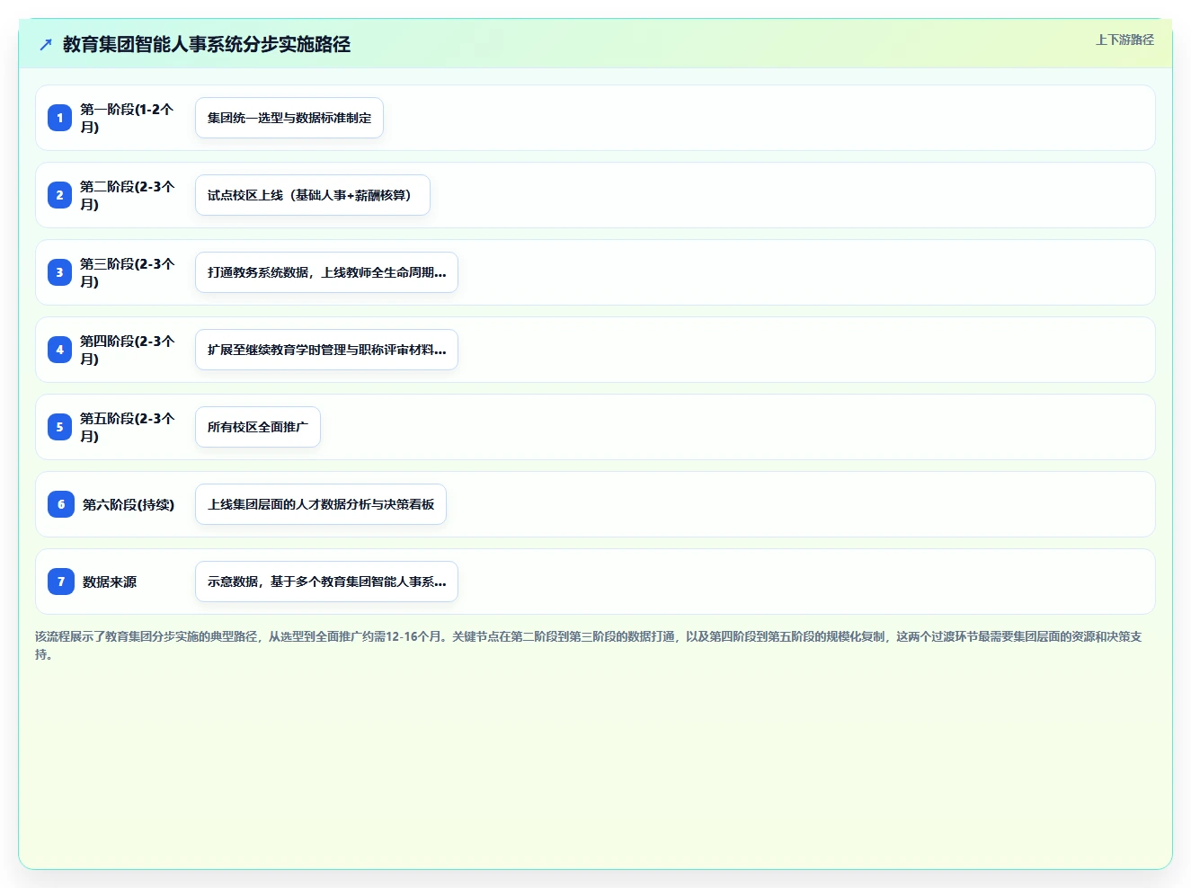Viewport: 1191px width, 888px height.
Task: Select the 第一阶段(1-2个月) label
Action: pos(127,118)
